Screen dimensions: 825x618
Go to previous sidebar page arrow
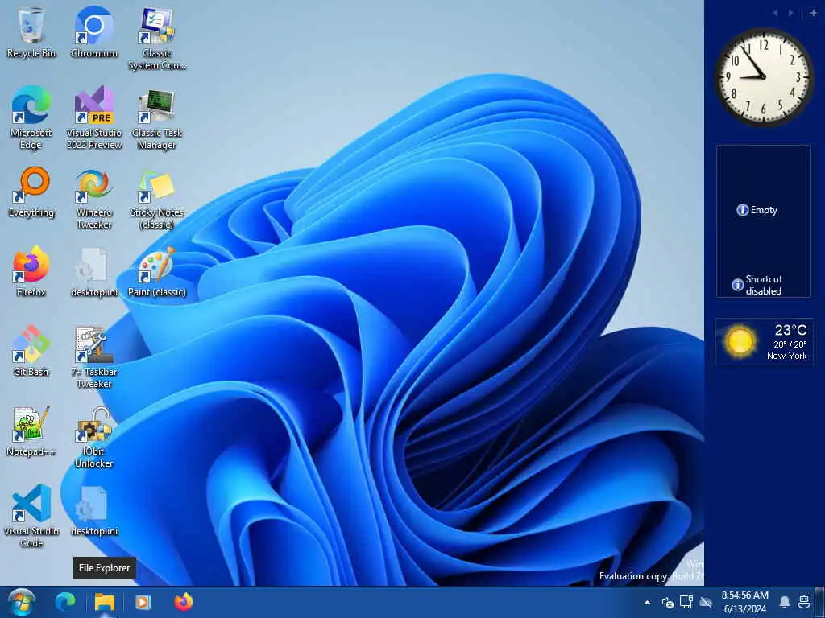point(776,13)
